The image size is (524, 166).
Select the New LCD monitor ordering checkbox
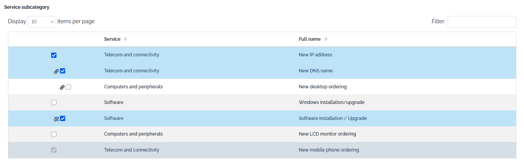[54, 134]
